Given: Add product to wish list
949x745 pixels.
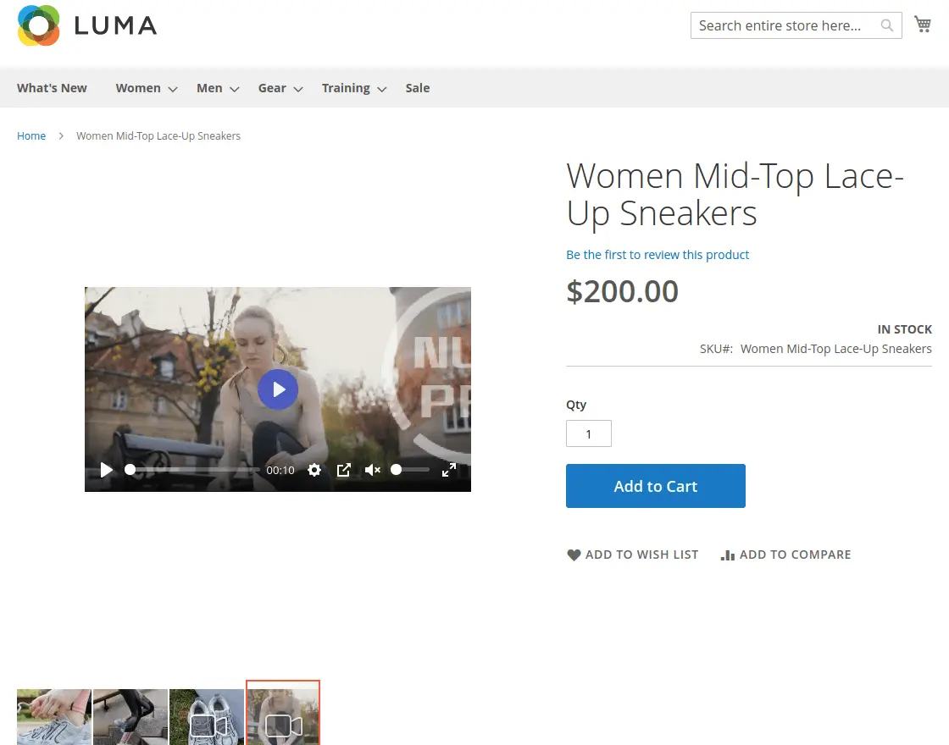Looking at the screenshot, I should point(632,555).
